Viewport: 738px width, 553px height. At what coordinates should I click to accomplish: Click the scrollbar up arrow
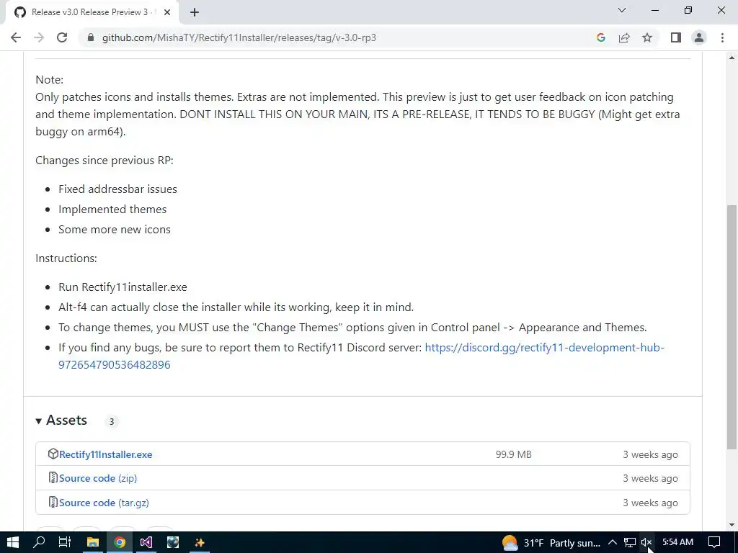[x=732, y=58]
